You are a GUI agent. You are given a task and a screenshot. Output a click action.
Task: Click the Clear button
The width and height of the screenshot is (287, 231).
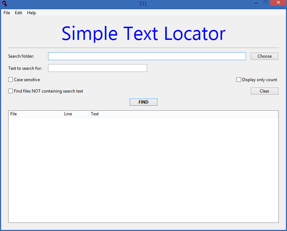pos(265,91)
